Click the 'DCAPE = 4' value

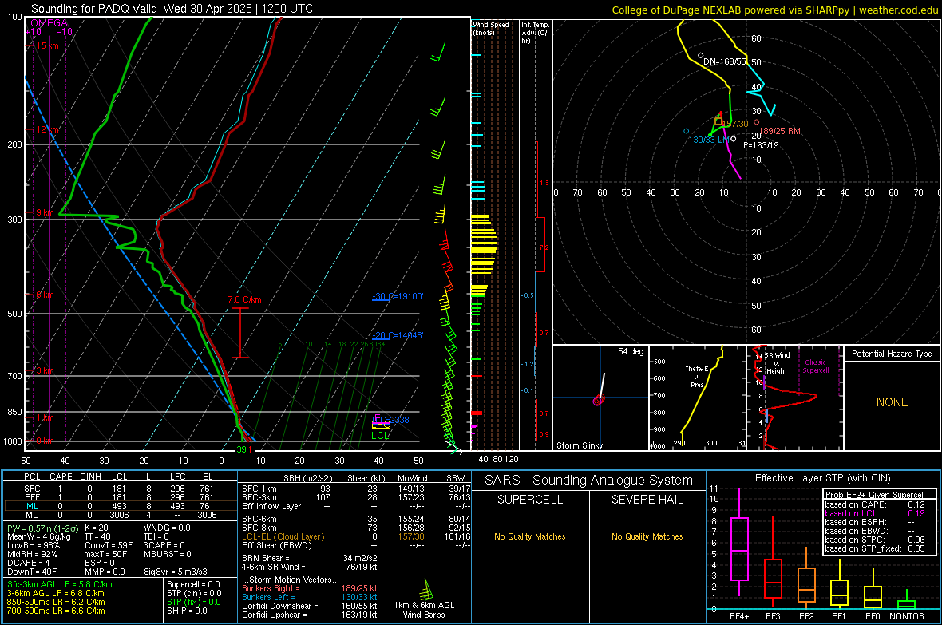click(29, 563)
